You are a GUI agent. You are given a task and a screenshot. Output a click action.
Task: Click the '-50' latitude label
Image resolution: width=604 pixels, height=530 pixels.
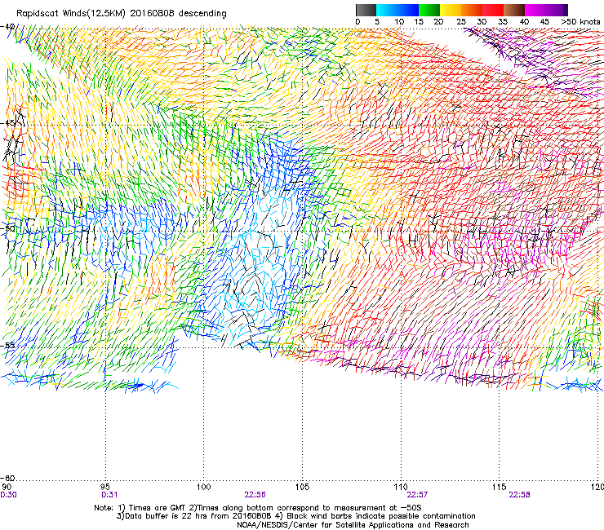(7, 228)
